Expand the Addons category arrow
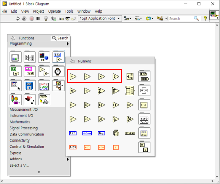The height and width of the screenshot is (184, 220). 68,159
